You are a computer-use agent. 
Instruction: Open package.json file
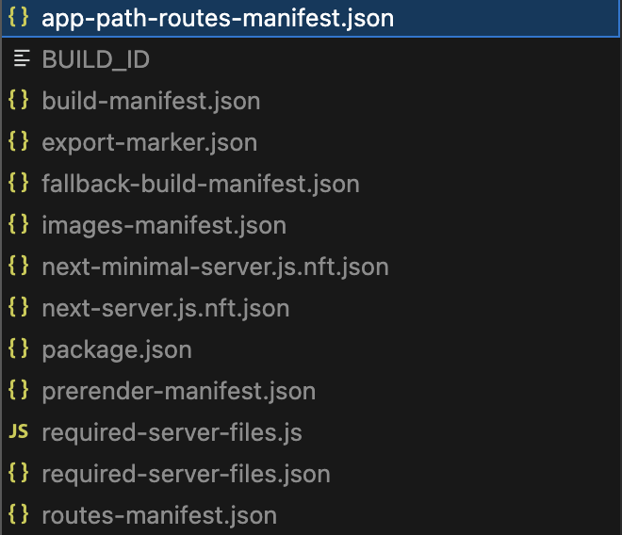click(117, 349)
